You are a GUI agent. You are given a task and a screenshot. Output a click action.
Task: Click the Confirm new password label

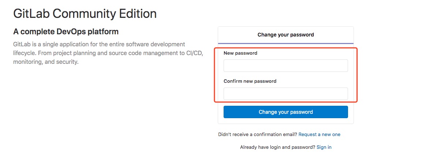point(250,81)
